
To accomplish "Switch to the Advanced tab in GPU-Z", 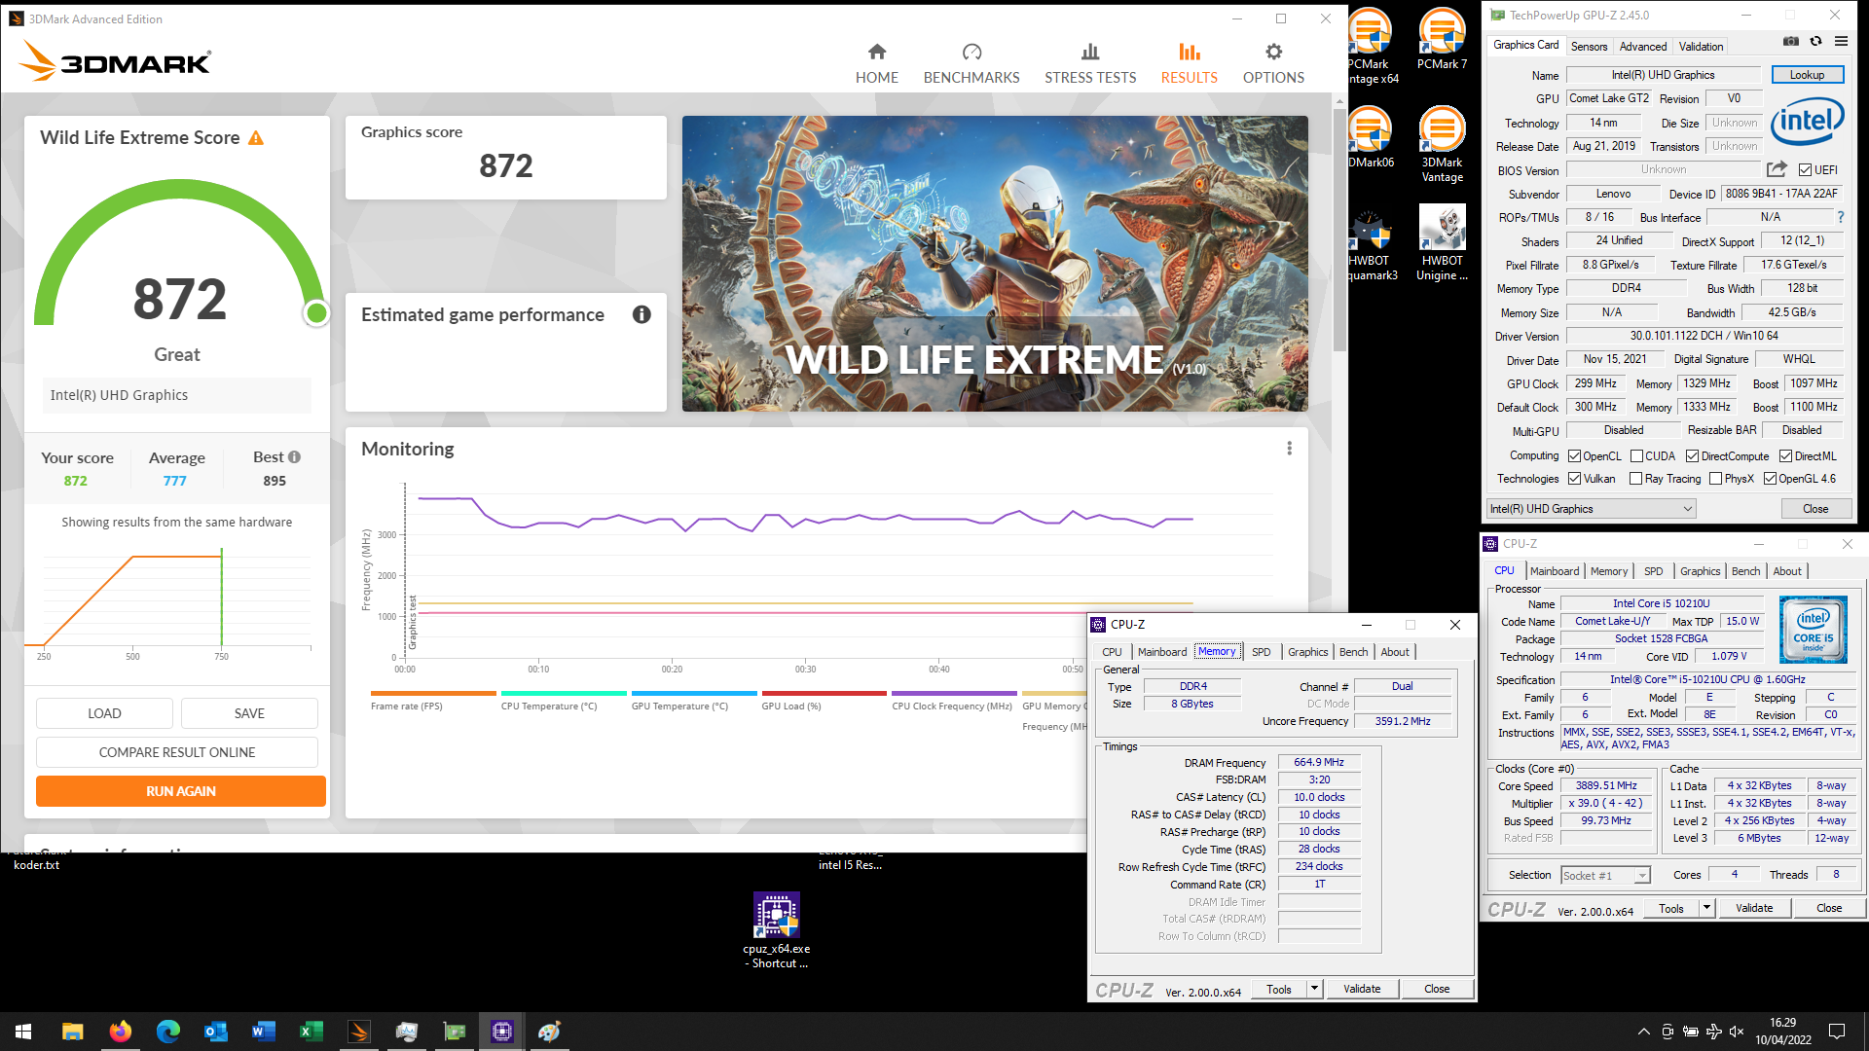I will pyautogui.click(x=1643, y=47).
